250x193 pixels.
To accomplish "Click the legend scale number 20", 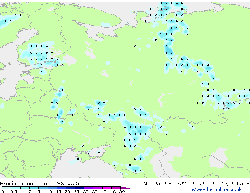I will [x=67, y=191].
